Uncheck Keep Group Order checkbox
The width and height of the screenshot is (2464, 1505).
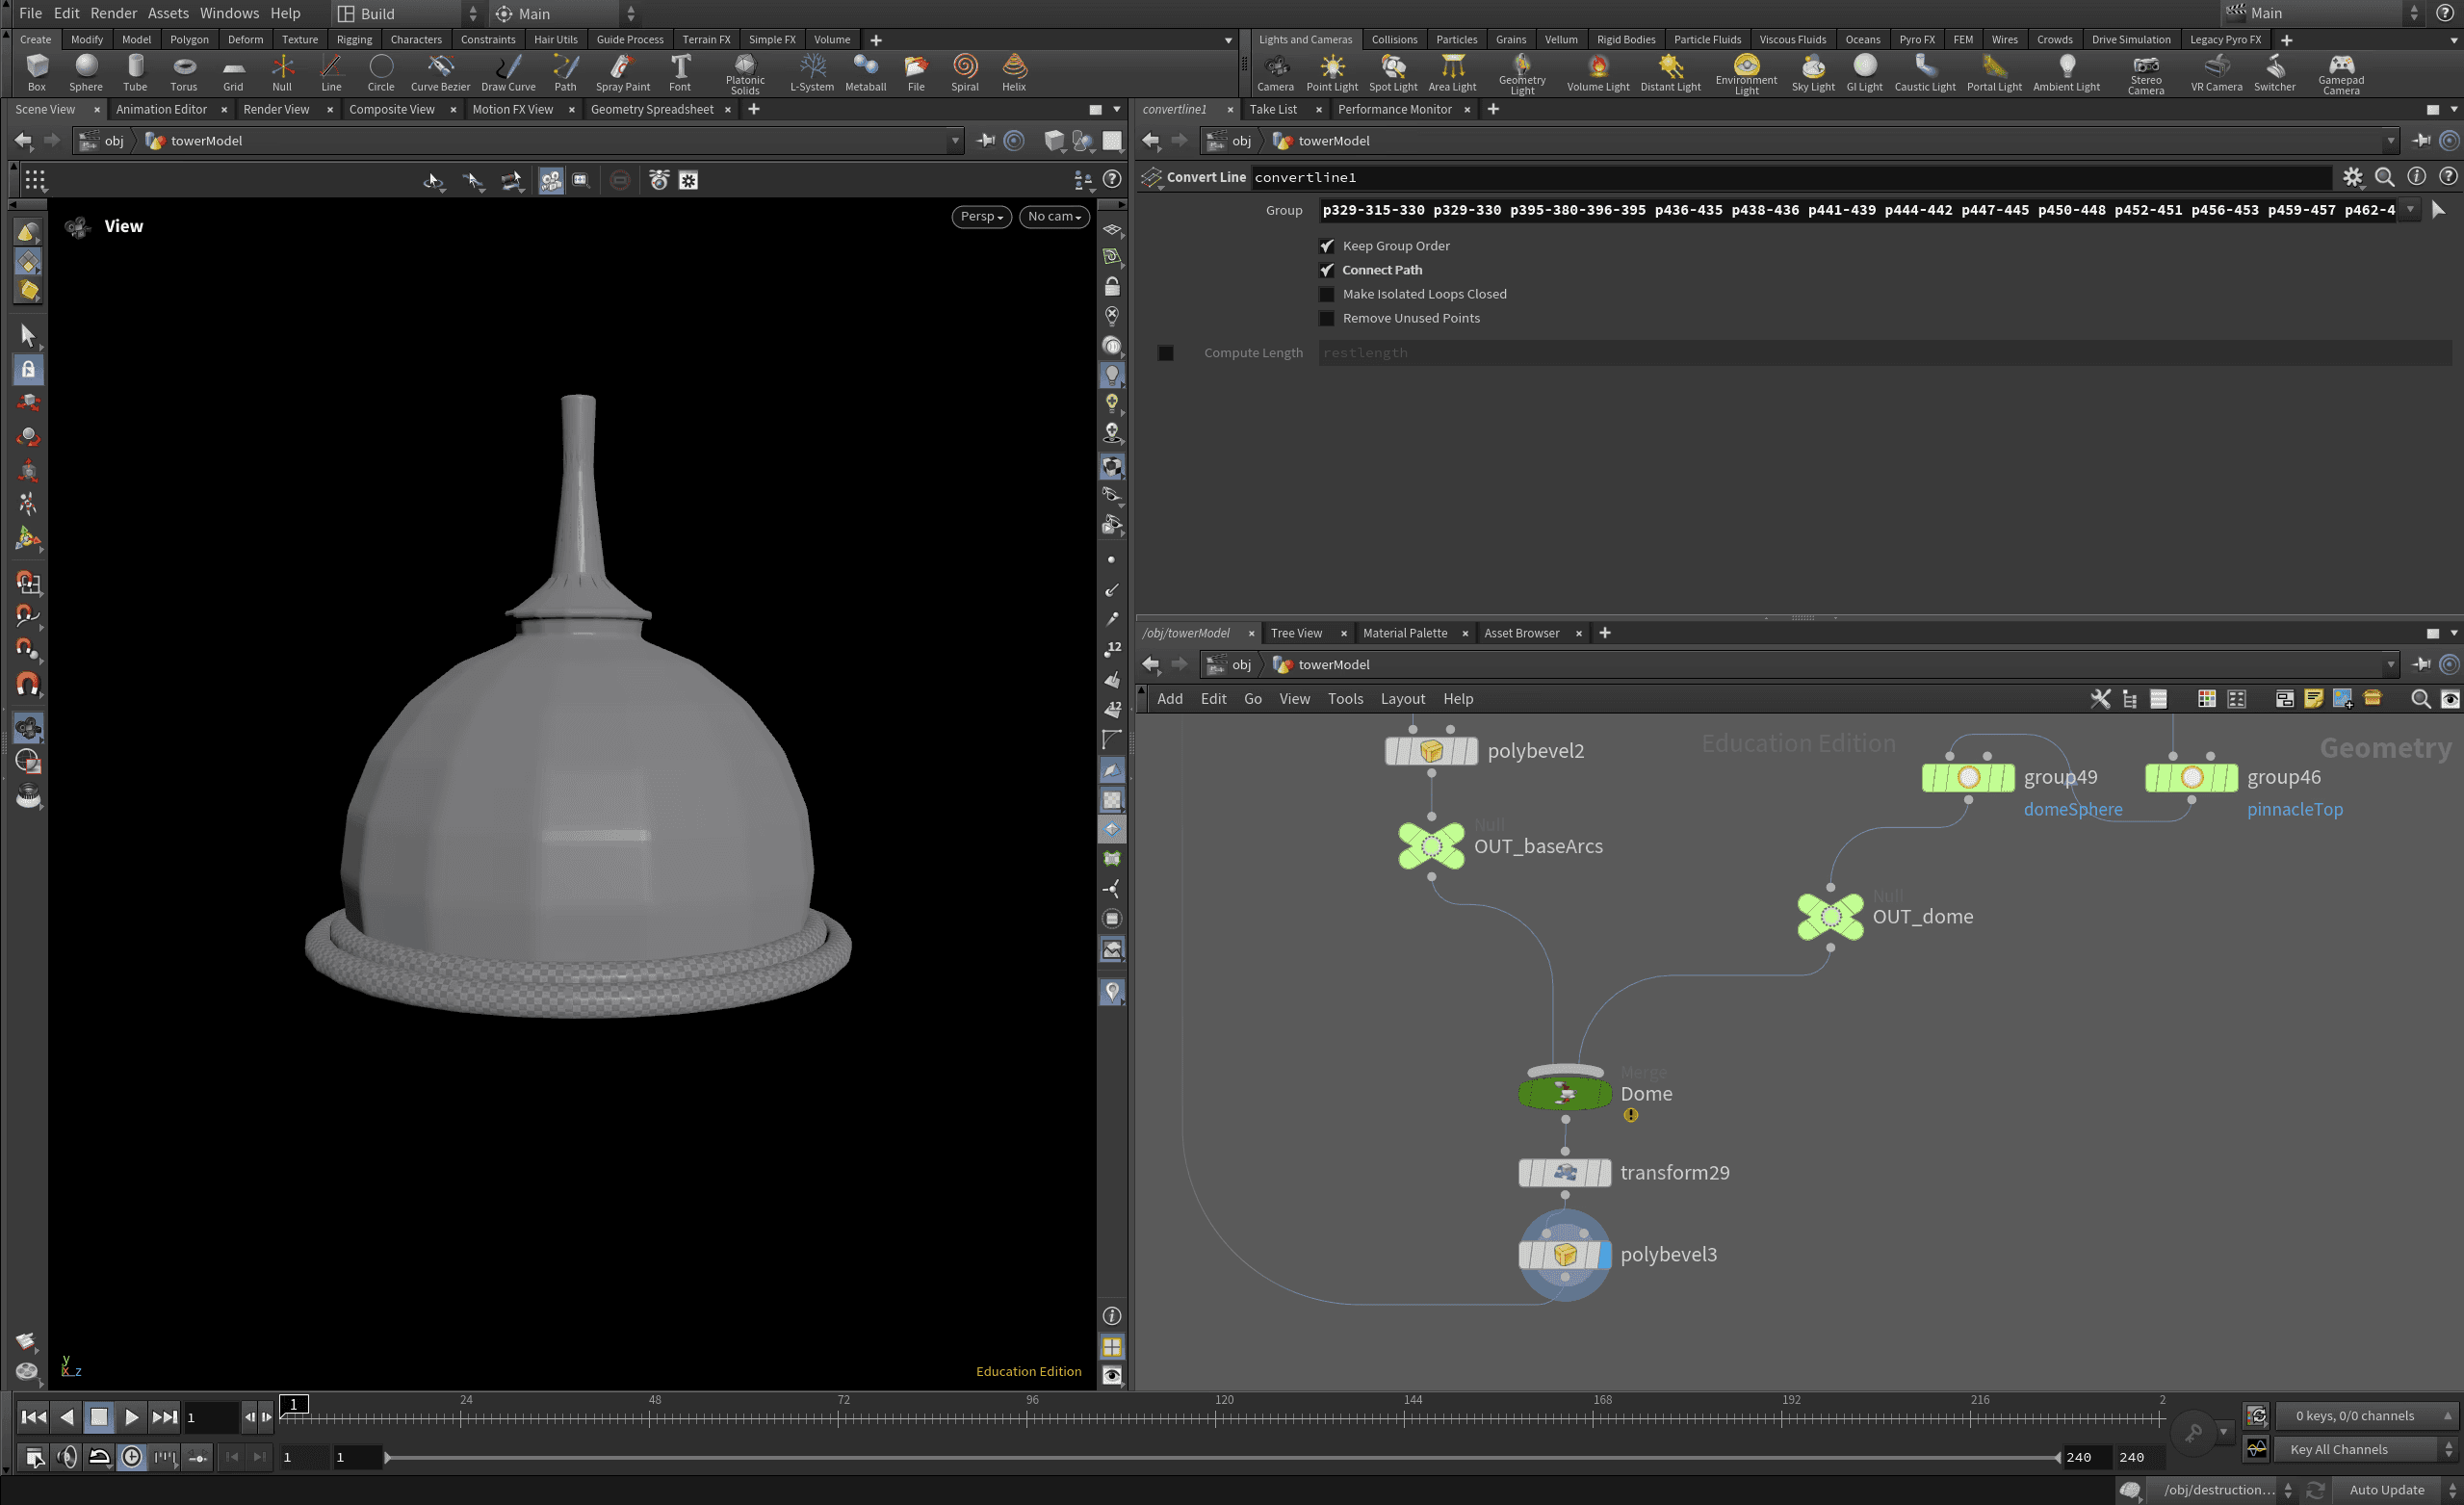[x=1327, y=246]
